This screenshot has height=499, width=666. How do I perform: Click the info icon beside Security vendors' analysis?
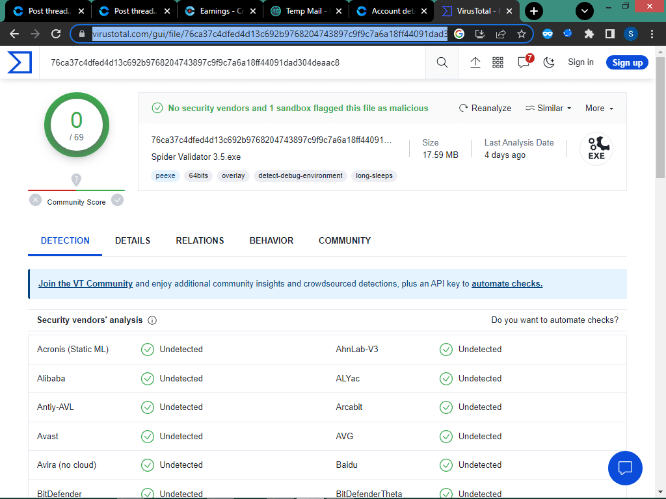pyautogui.click(x=152, y=320)
